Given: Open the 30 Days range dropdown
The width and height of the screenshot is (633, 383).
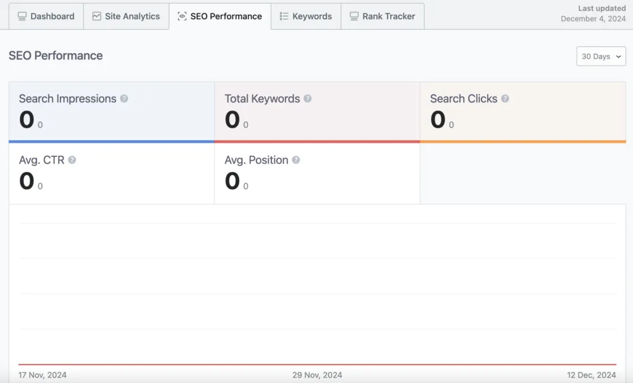Looking at the screenshot, I should (601, 56).
